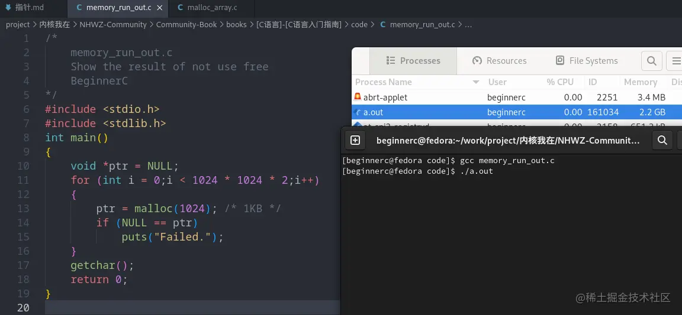Click the 'books' breadcrumb segment
Screen dimensions: 682x315
[x=236, y=25]
